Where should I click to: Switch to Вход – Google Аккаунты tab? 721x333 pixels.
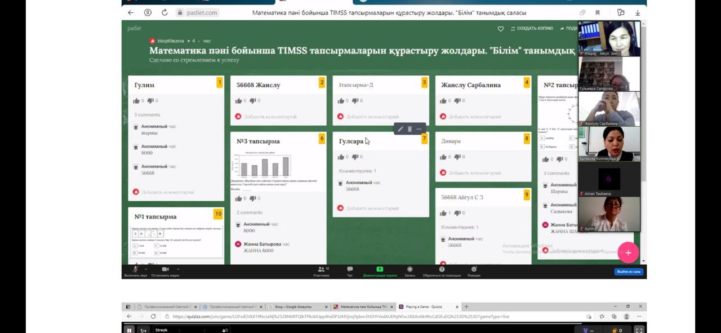pos(293,307)
